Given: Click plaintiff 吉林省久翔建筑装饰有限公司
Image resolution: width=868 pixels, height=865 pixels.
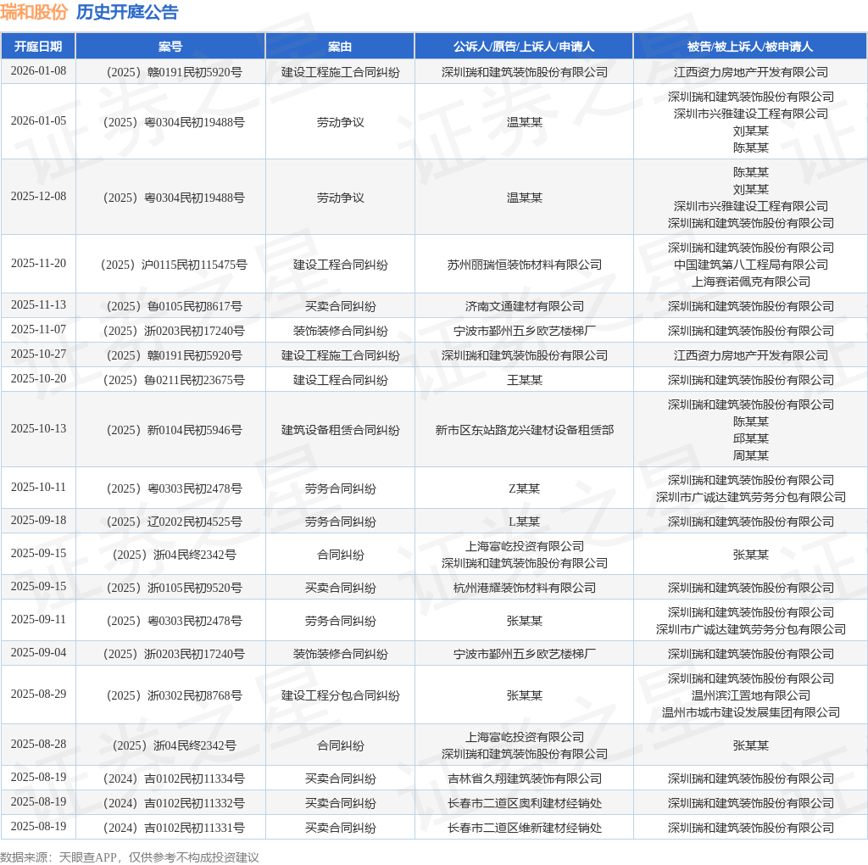Looking at the screenshot, I should (x=524, y=778).
